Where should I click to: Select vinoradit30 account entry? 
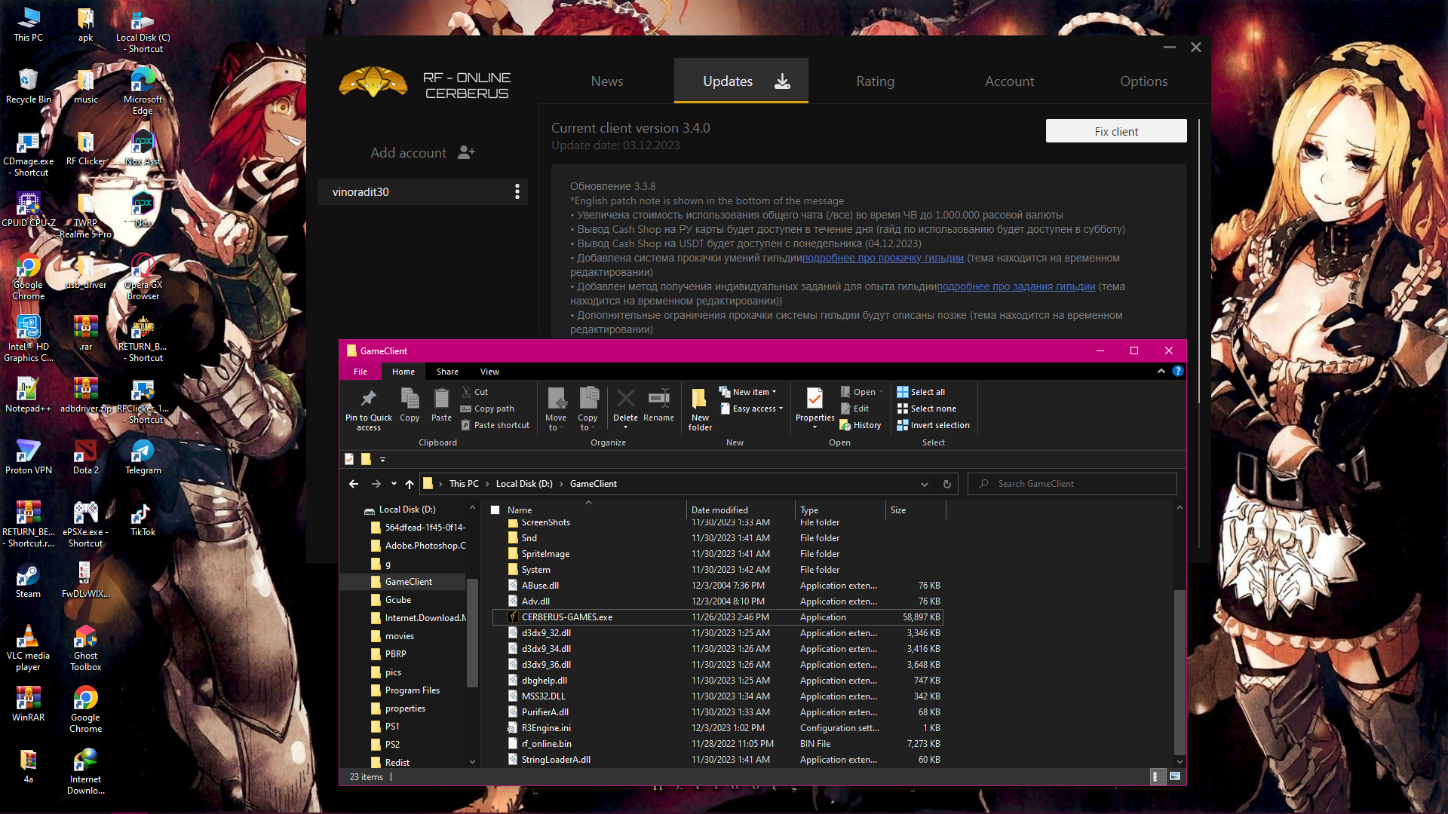pos(422,191)
